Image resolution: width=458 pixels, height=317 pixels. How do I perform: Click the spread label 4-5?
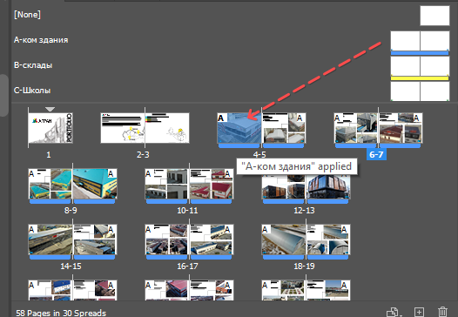(x=259, y=154)
